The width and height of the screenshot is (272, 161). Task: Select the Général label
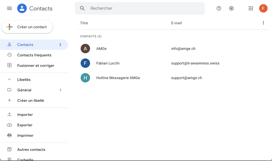[x=24, y=90]
